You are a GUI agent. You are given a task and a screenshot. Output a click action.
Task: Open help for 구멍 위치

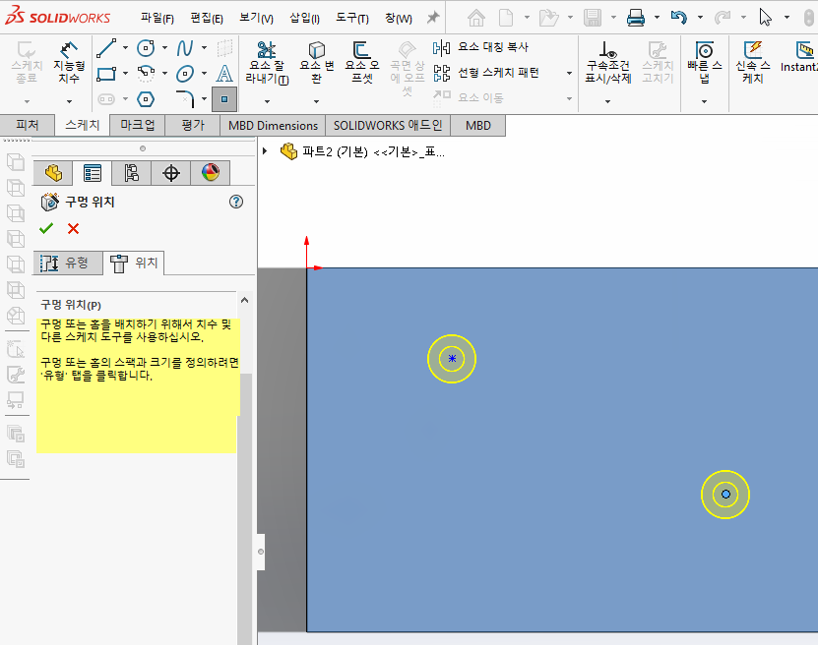(236, 202)
